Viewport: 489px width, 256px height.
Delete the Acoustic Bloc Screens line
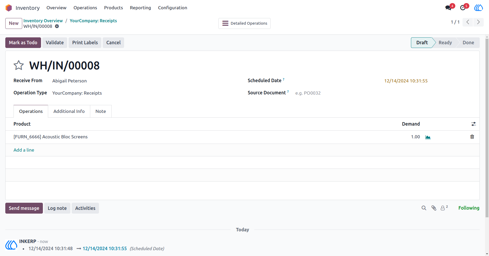(472, 137)
